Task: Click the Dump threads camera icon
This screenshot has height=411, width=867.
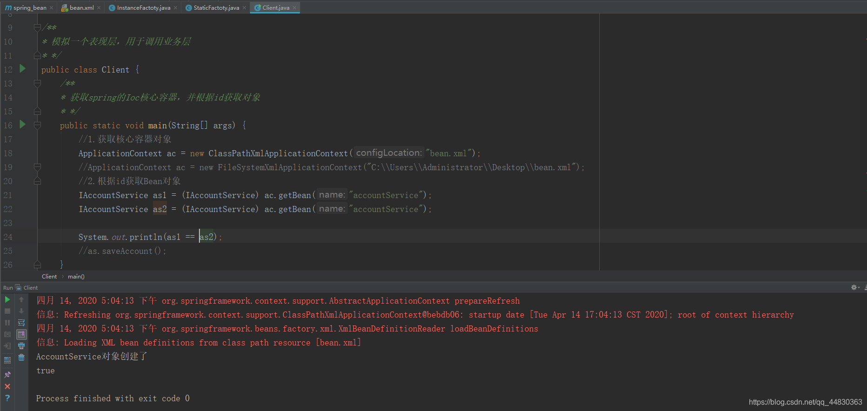Action: 7,334
